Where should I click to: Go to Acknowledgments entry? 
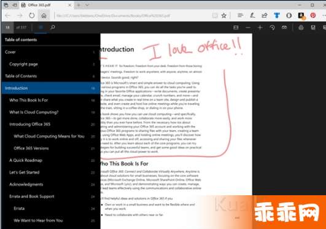pyautogui.click(x=50, y=184)
